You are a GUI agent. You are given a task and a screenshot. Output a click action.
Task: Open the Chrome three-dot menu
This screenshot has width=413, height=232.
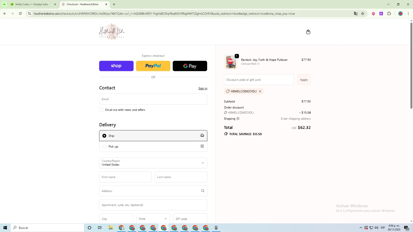(x=408, y=13)
